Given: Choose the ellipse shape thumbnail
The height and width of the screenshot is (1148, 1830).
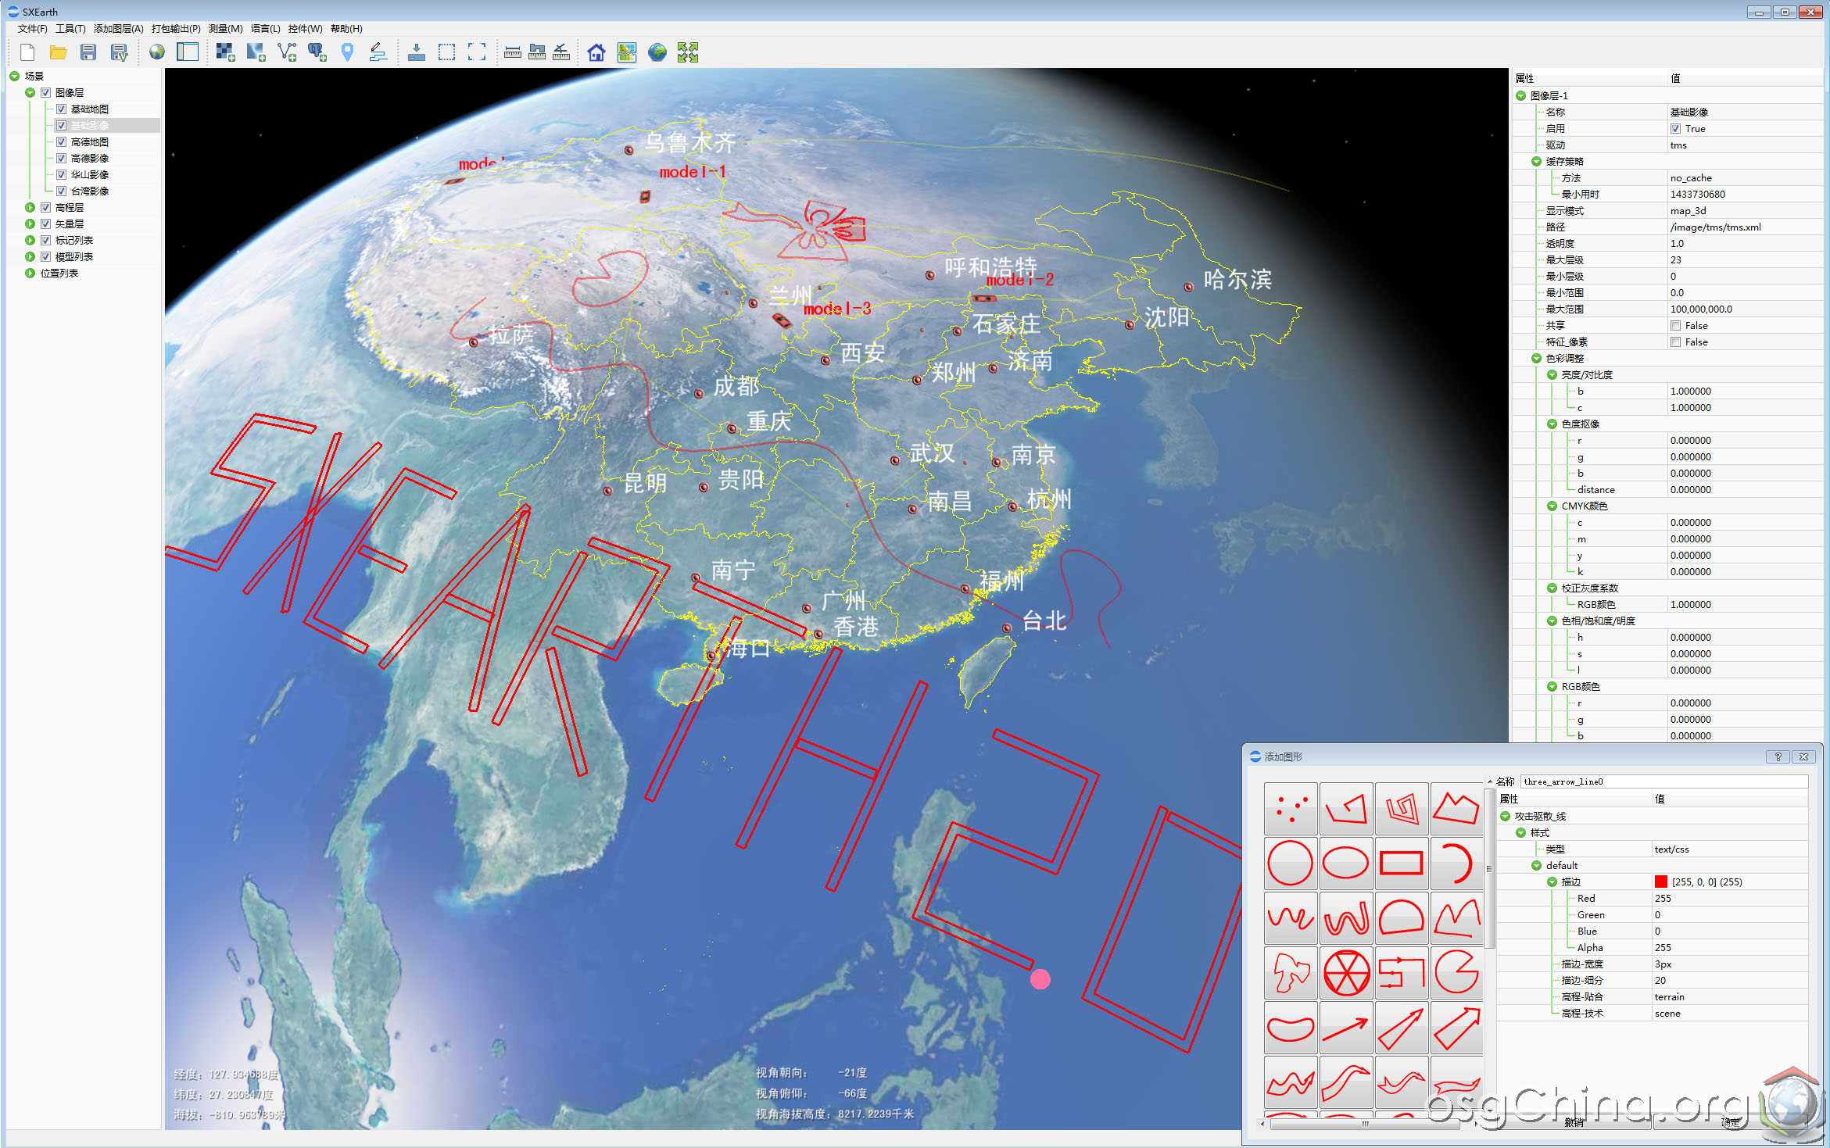Looking at the screenshot, I should [1346, 864].
